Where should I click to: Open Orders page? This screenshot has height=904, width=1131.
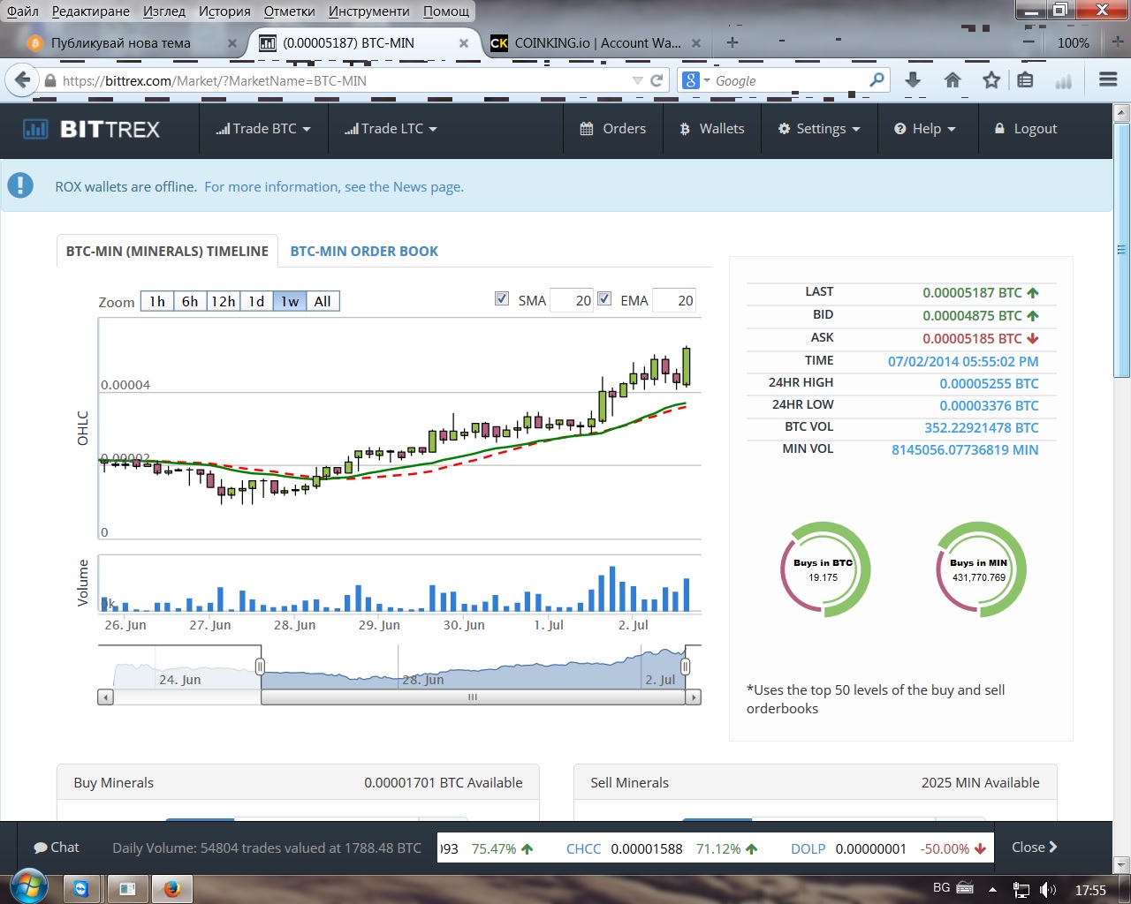pos(613,129)
